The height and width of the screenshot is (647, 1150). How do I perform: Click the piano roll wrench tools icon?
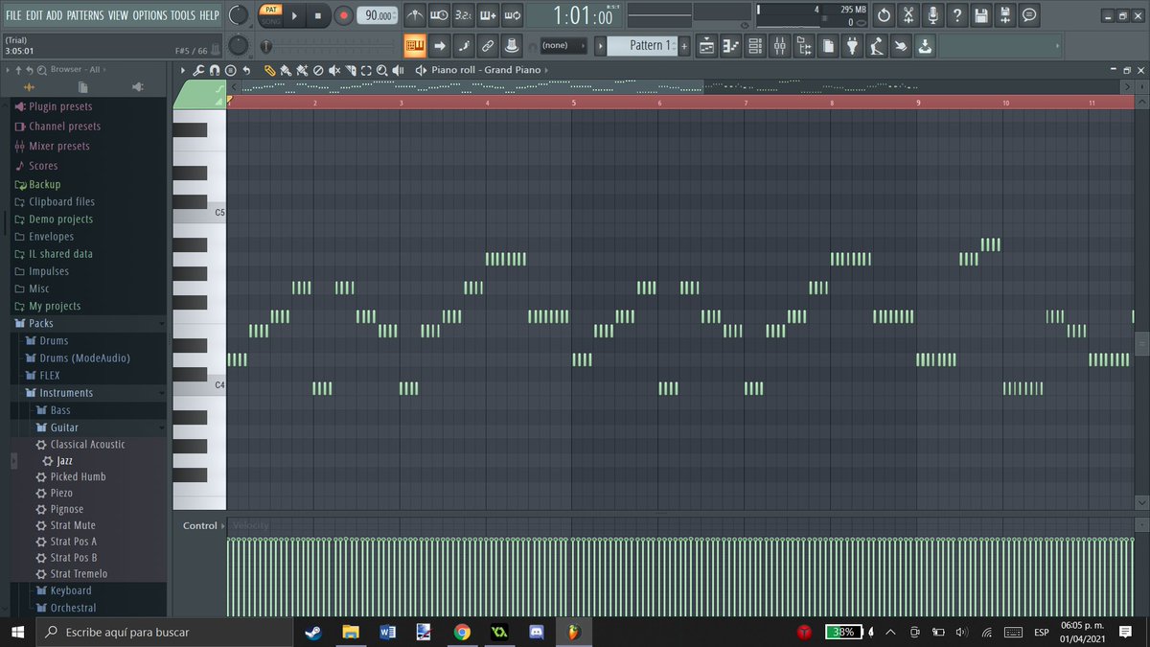point(198,70)
